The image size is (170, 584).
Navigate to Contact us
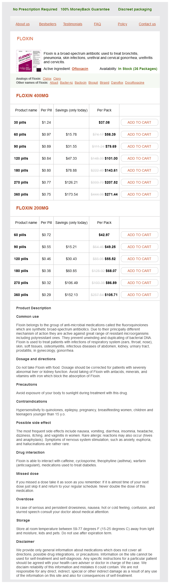coord(147,24)
